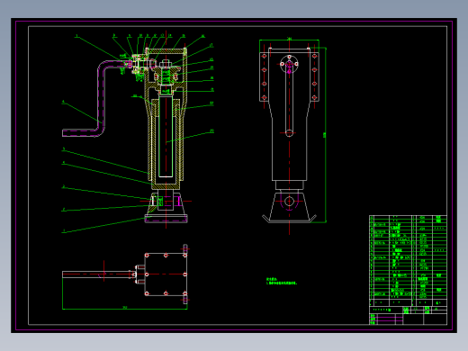468x351 pixels.
Task: Select the inner screw rod in section view
Action: tap(166, 136)
